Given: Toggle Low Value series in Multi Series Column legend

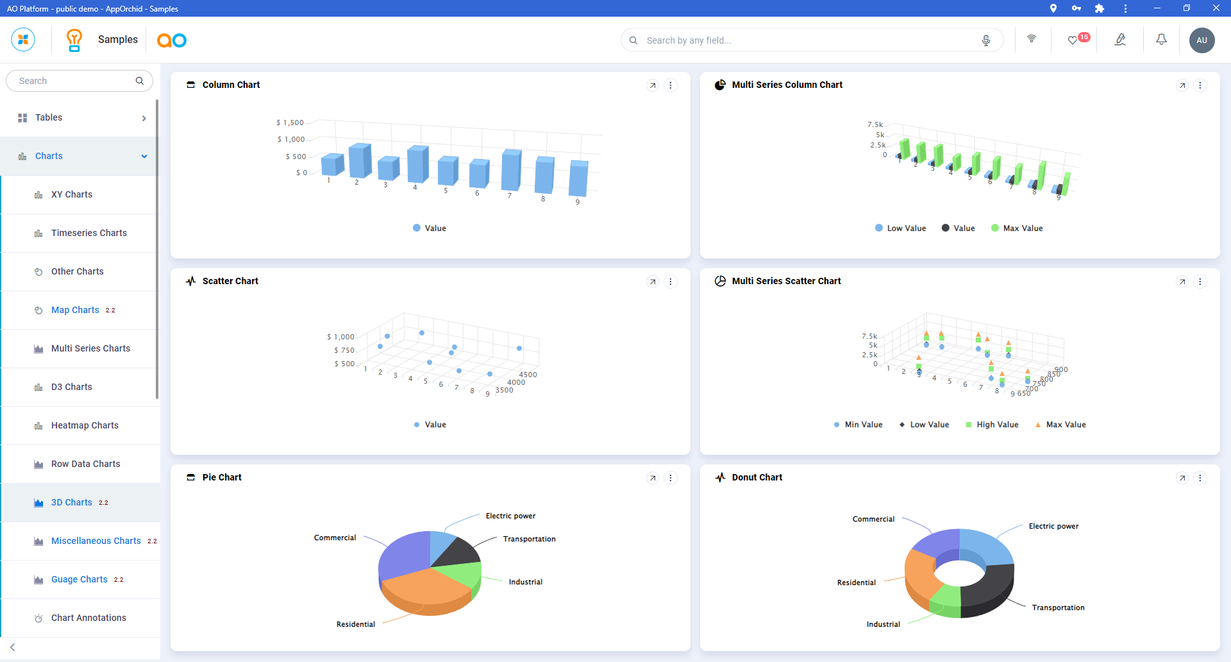Looking at the screenshot, I should 900,228.
